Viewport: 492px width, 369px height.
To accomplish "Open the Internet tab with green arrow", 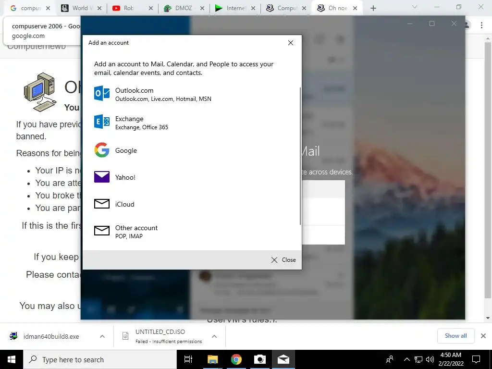I will [x=231, y=8].
